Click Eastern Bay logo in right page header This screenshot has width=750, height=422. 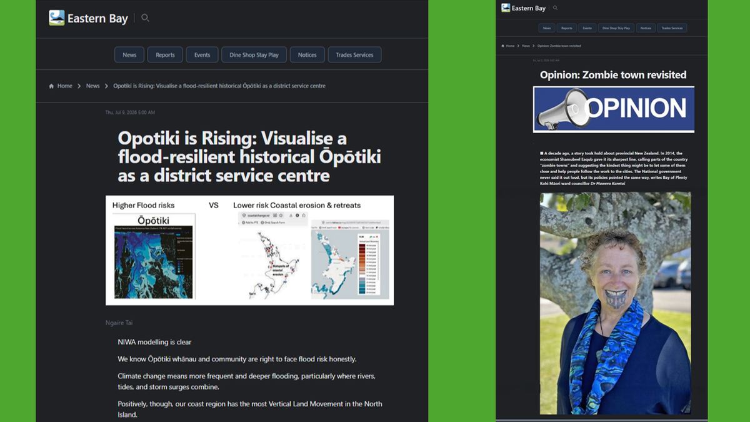pos(524,8)
